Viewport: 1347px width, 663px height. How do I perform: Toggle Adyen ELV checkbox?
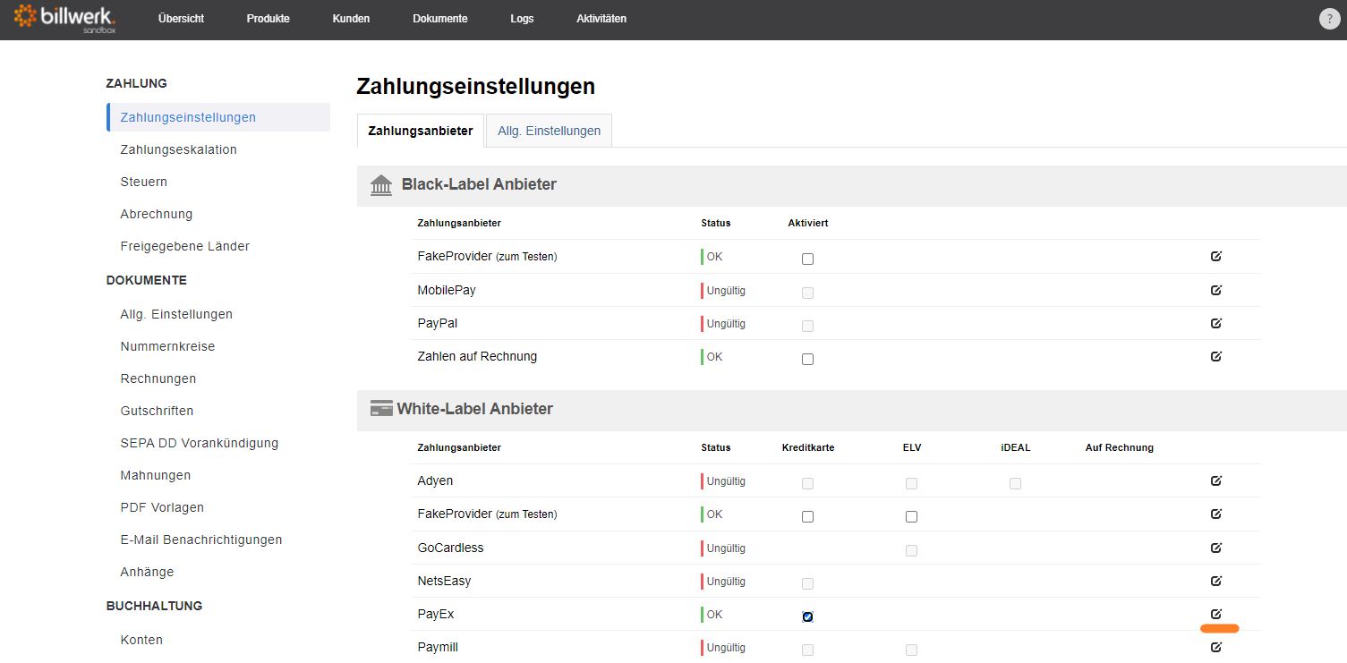point(911,484)
